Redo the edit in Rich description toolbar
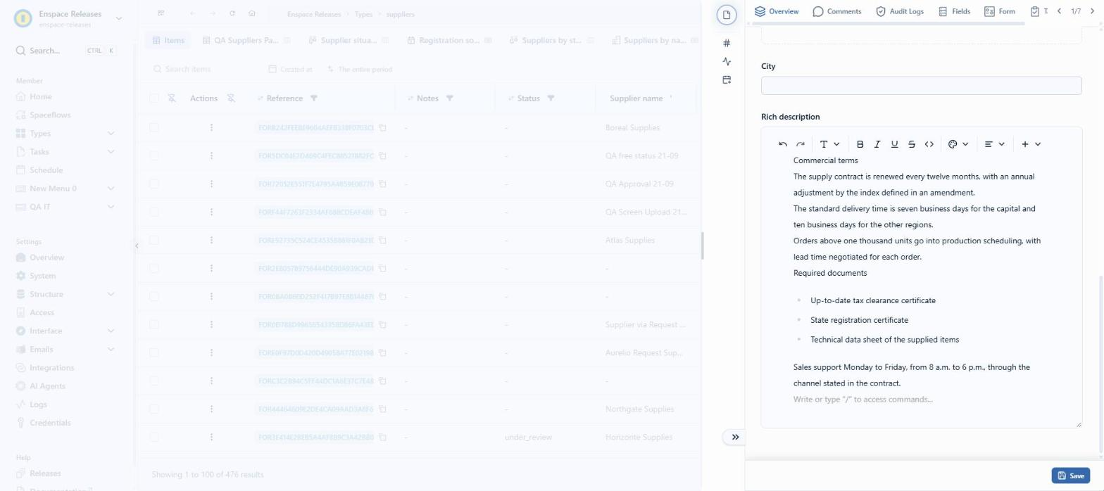This screenshot has height=491, width=1104. point(801,144)
